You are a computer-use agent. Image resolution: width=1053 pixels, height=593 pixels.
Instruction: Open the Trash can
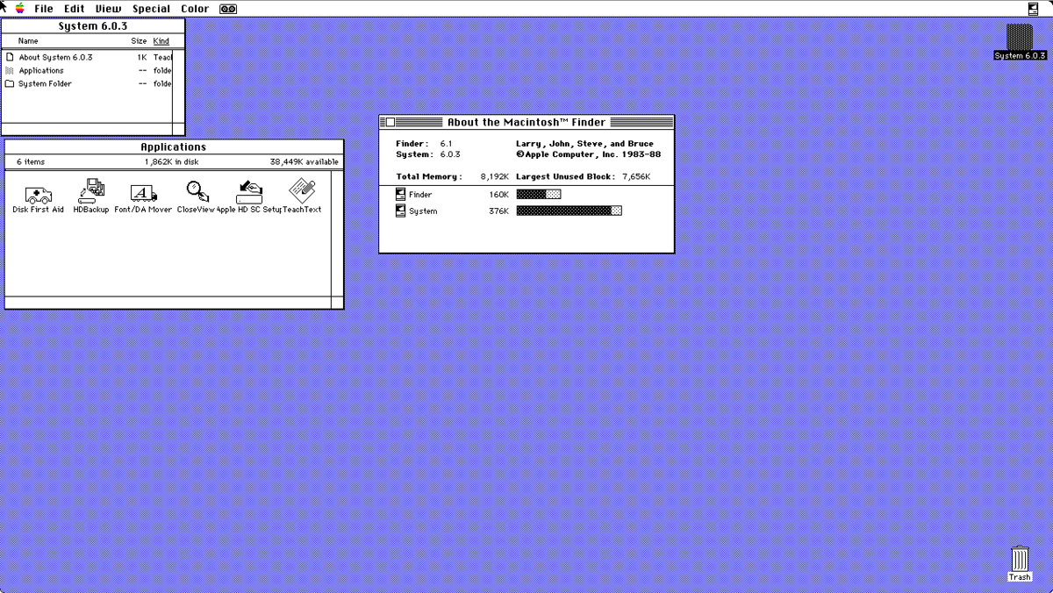[1020, 559]
